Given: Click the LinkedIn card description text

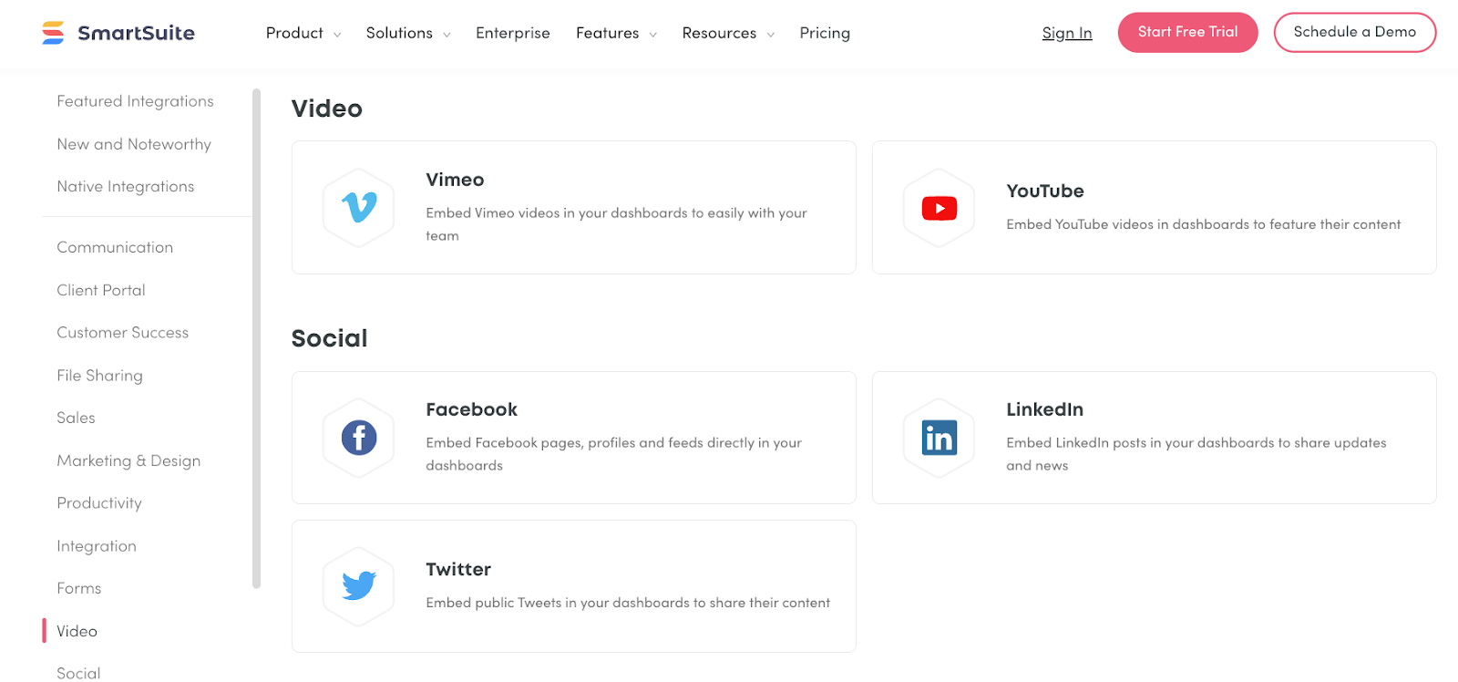Looking at the screenshot, I should (x=1196, y=454).
